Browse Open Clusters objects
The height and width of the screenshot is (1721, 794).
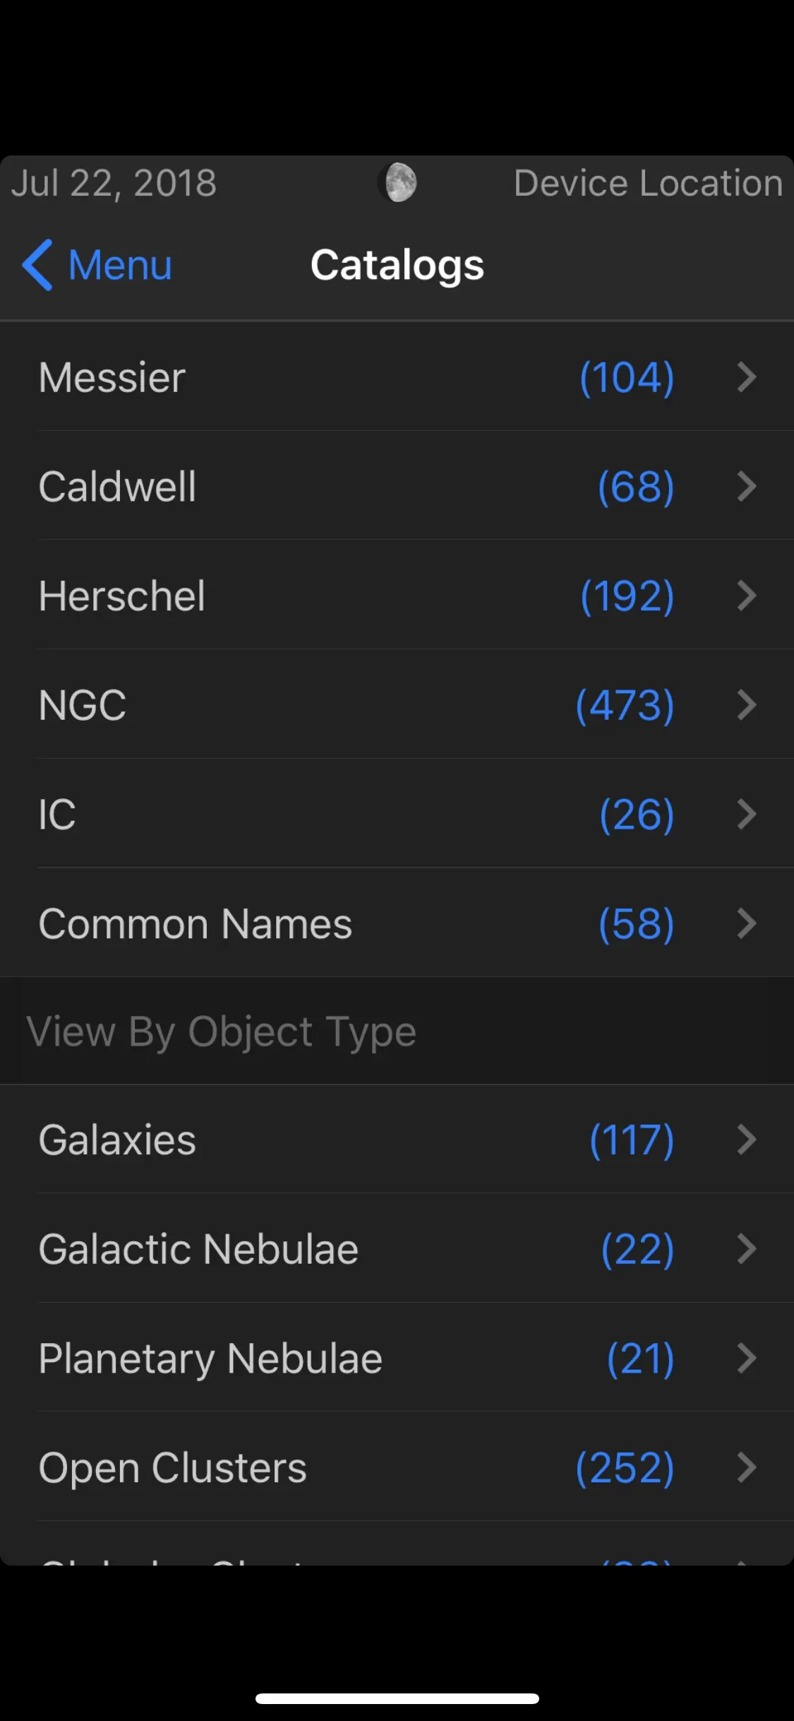[x=173, y=1468]
